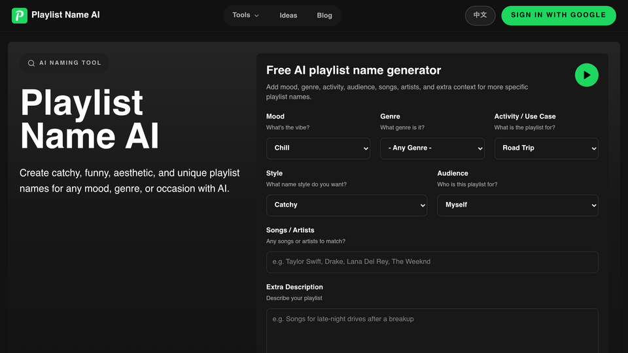This screenshot has width=628, height=353.
Task: Click Sign In With Google button
Action: (x=558, y=15)
